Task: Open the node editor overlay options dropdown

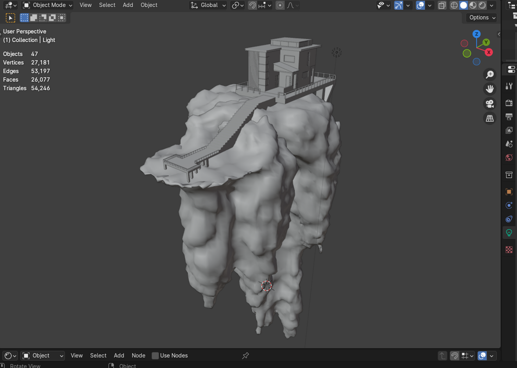Action: [x=492, y=356]
